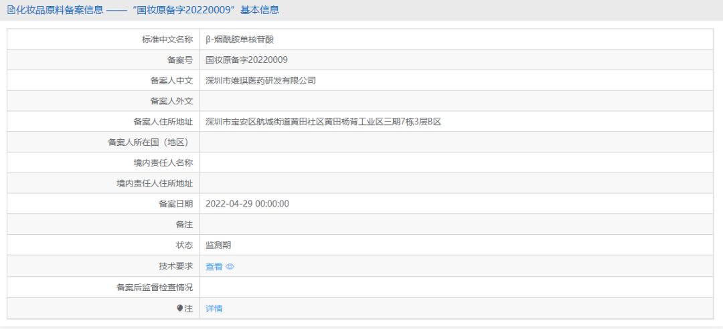Click the ingredient name β-烟酰胺单核苷酸
The width and height of the screenshot is (723, 329).
pos(240,39)
